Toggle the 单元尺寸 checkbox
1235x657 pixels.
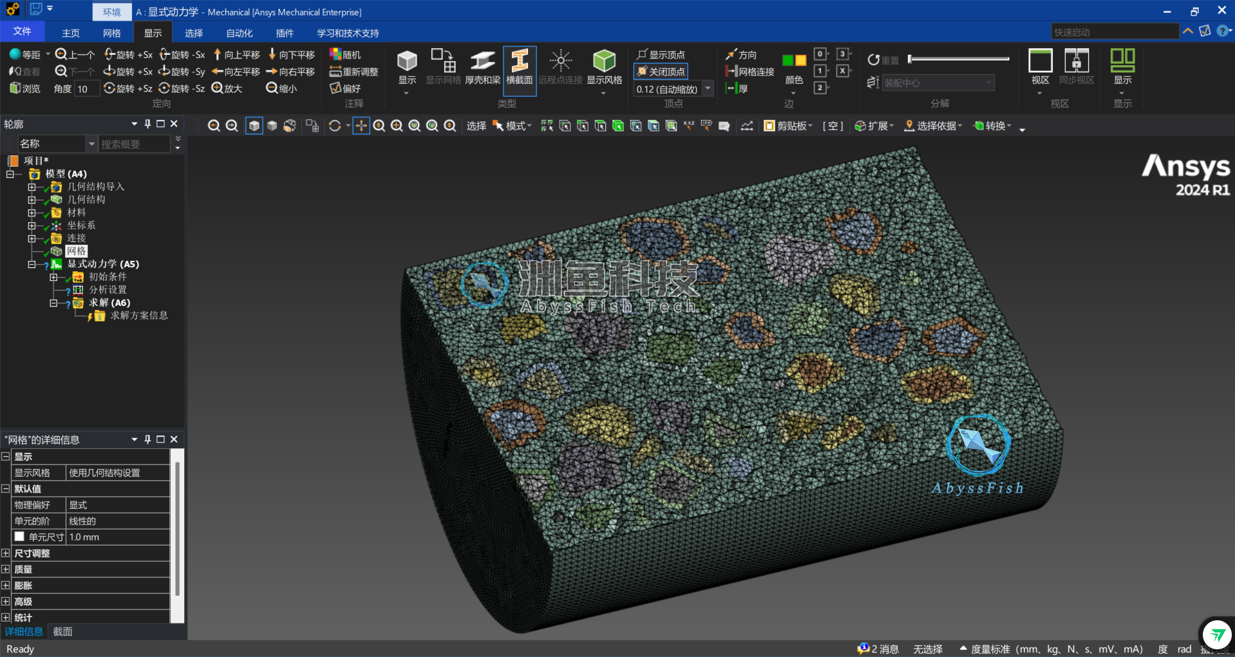(19, 537)
